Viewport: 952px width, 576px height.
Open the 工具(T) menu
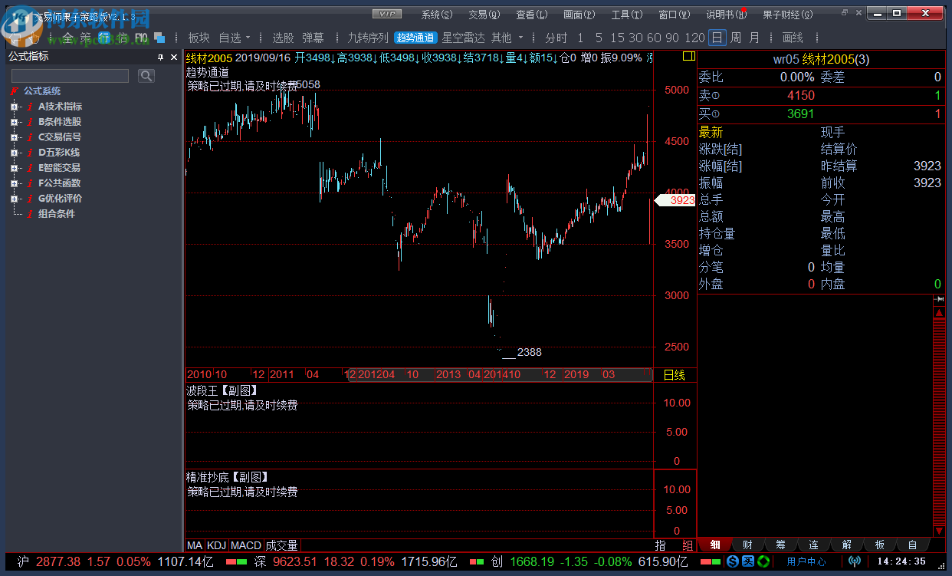coord(627,15)
